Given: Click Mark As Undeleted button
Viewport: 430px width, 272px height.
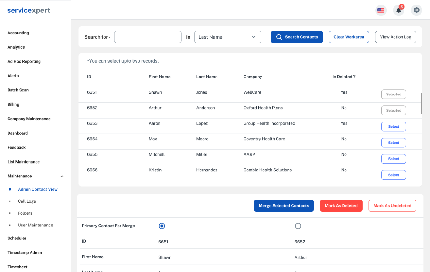Looking at the screenshot, I should click(x=392, y=206).
